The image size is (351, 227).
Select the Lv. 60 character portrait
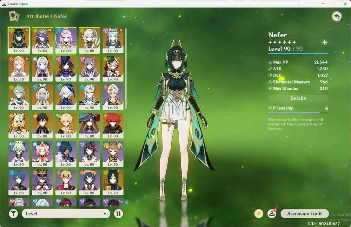(19, 69)
